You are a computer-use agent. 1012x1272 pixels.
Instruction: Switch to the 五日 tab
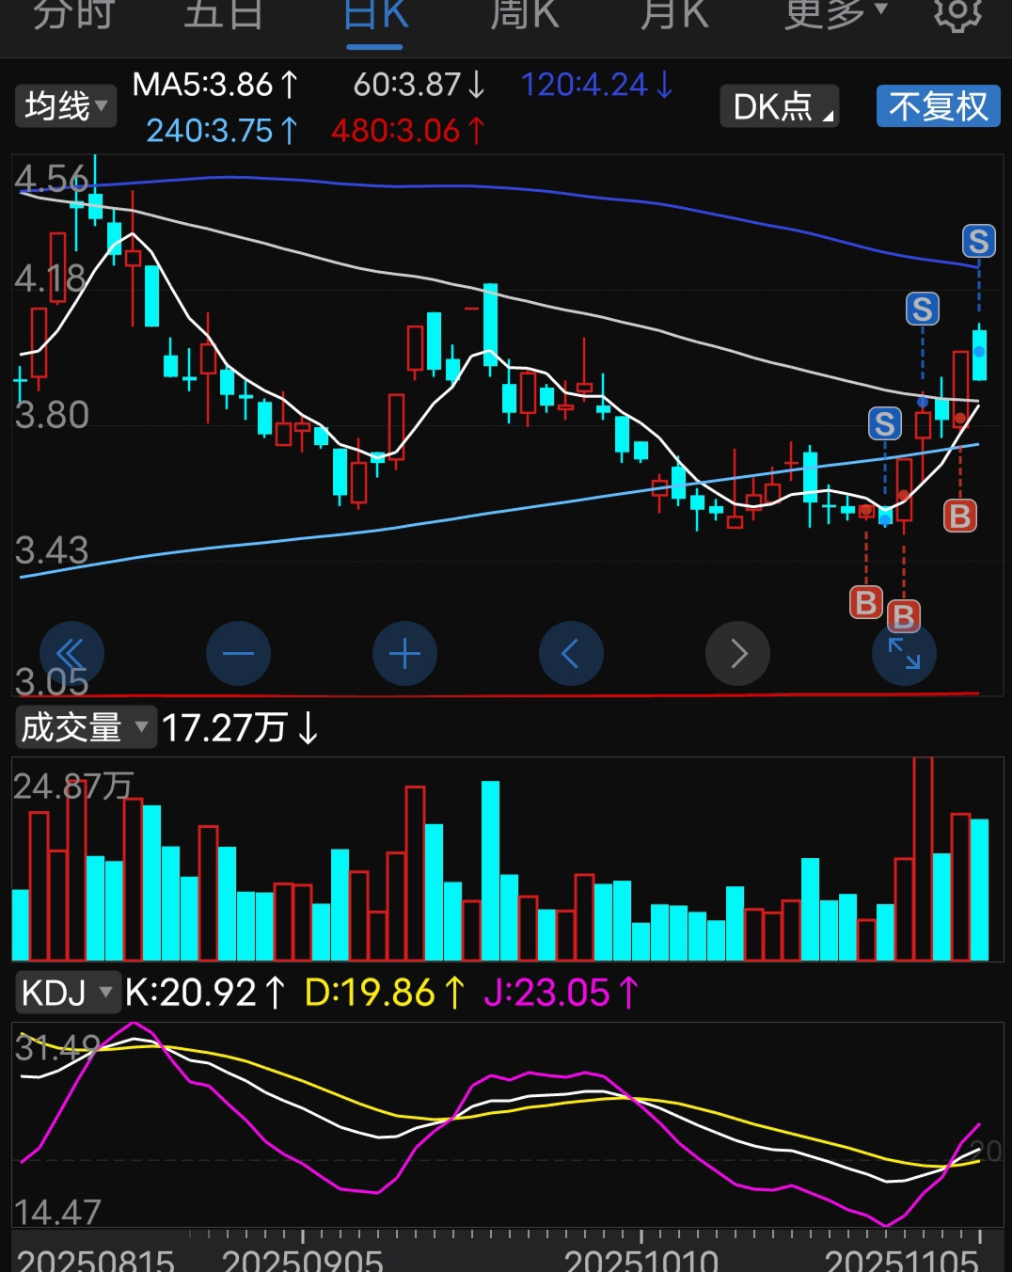pyautogui.click(x=224, y=13)
